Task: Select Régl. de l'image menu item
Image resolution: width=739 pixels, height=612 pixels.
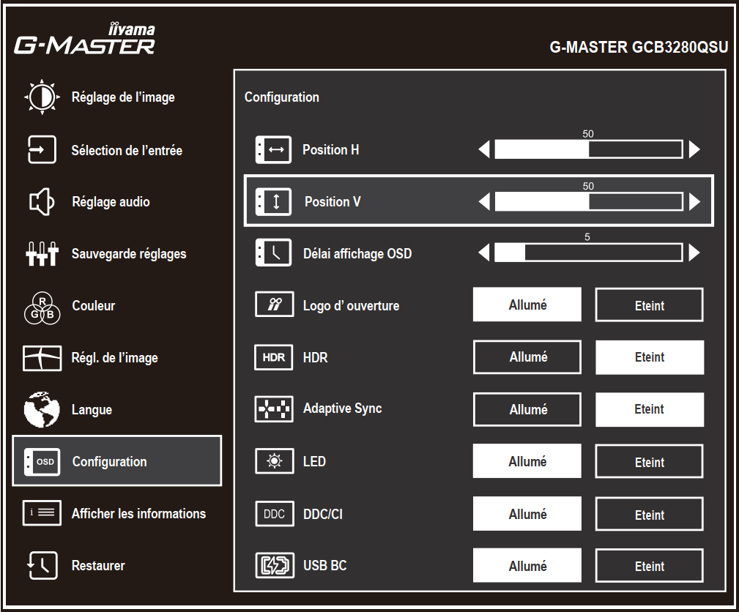Action: pos(114,358)
